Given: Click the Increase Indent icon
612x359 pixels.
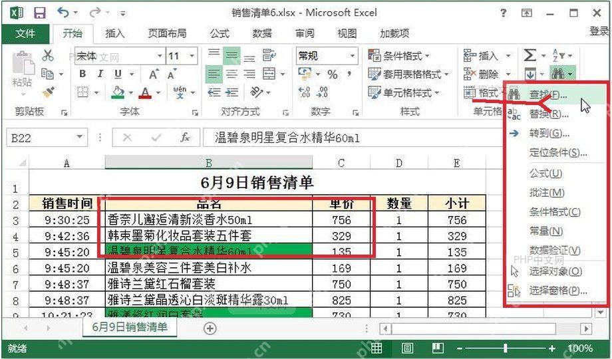Looking at the screenshot, I should (x=231, y=92).
